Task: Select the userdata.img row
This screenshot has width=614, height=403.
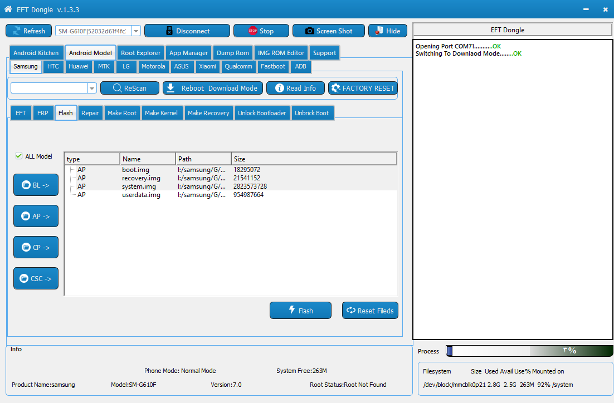Action: (x=231, y=194)
